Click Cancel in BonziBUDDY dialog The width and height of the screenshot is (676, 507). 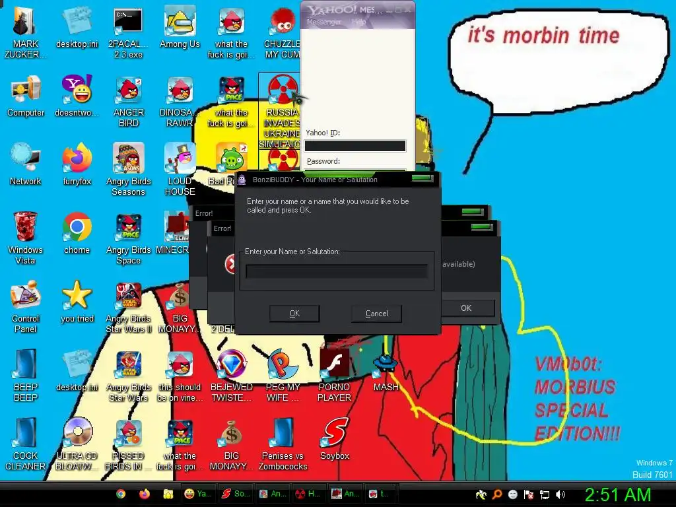point(376,314)
